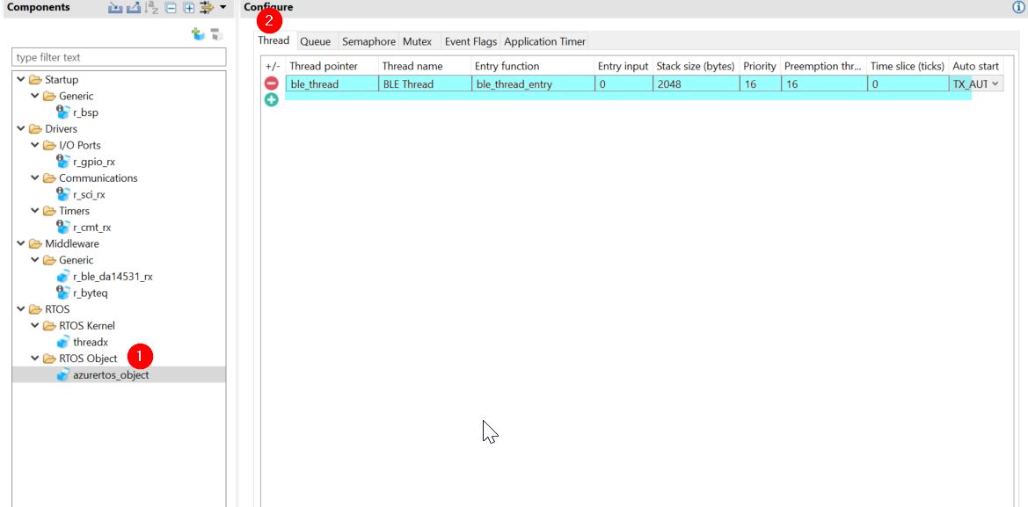Select the 'ble_thread_entry' entry function cell

click(x=532, y=83)
